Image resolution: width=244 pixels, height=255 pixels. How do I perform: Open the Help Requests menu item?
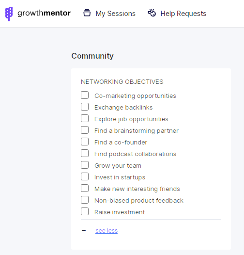(177, 14)
